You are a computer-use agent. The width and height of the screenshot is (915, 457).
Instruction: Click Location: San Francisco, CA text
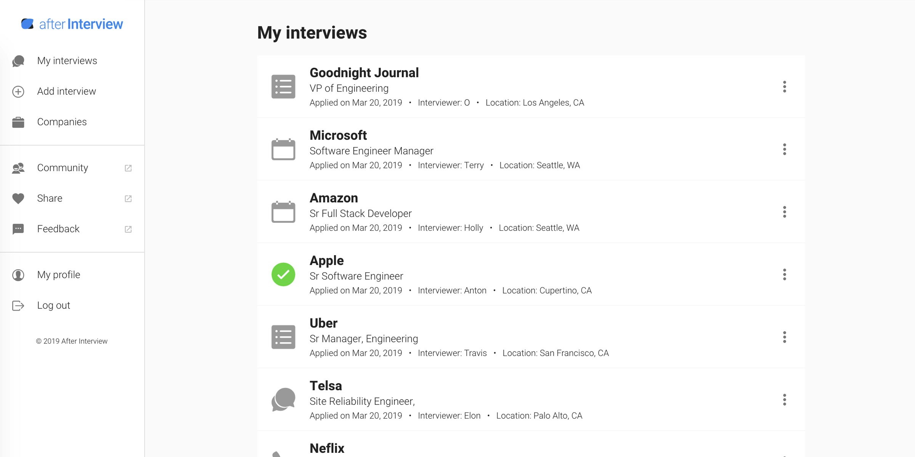pyautogui.click(x=555, y=353)
